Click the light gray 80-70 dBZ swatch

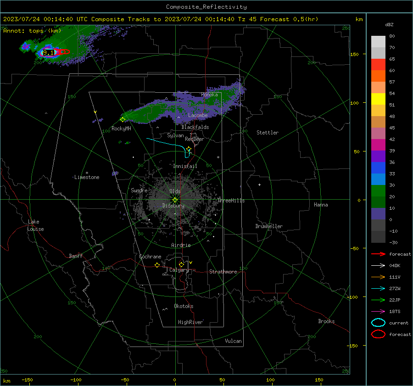(378, 42)
